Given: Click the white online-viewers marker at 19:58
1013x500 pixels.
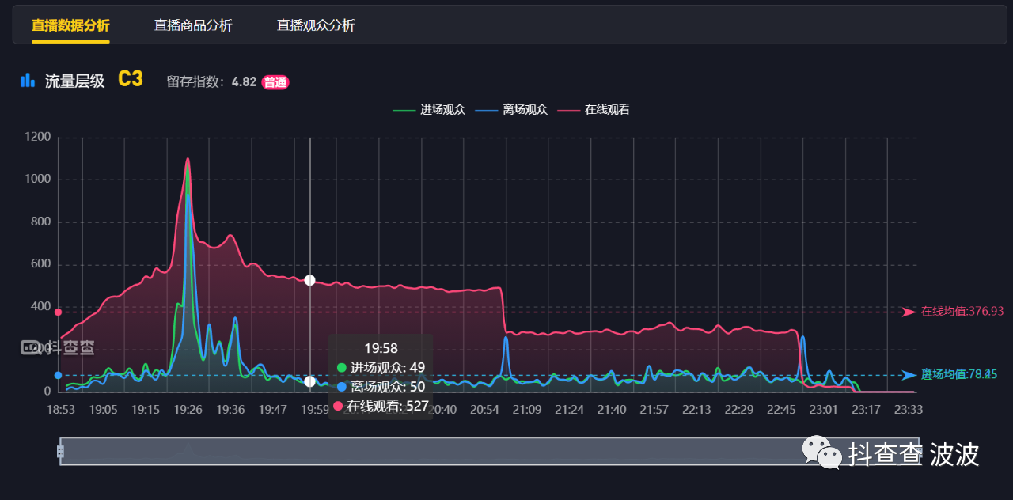Looking at the screenshot, I should (x=310, y=280).
